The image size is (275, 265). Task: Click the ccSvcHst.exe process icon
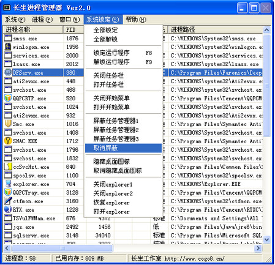coord(8,166)
